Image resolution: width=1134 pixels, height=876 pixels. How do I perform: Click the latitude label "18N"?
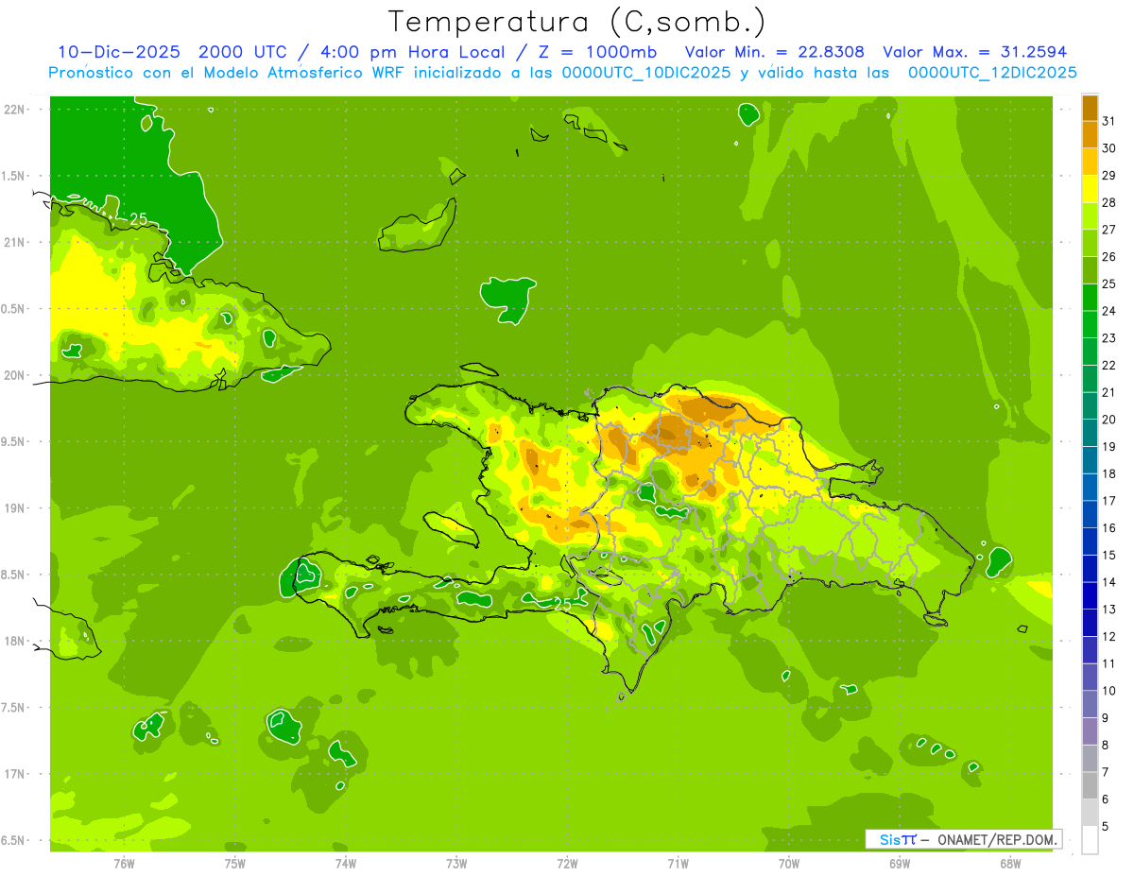coord(14,641)
